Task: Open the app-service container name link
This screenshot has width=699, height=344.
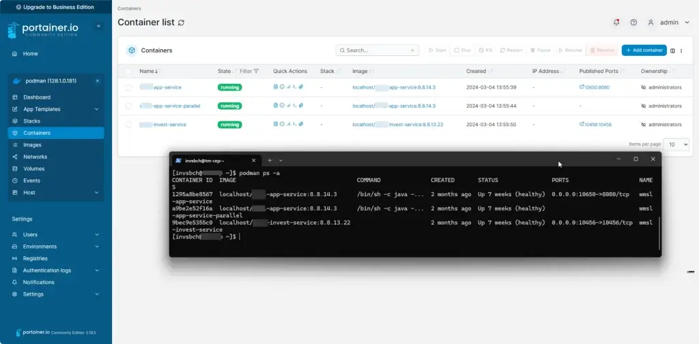Action: (160, 87)
